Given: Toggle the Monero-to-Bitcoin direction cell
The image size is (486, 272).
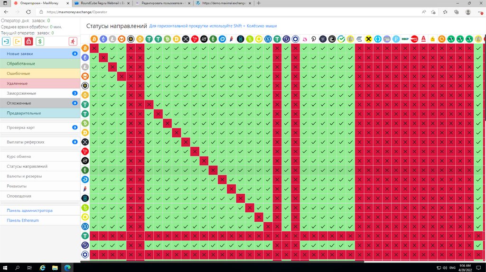Looking at the screenshot, I should coord(94,76).
